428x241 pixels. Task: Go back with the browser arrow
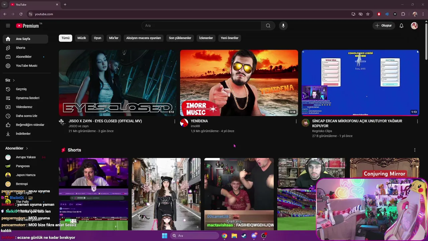5,14
